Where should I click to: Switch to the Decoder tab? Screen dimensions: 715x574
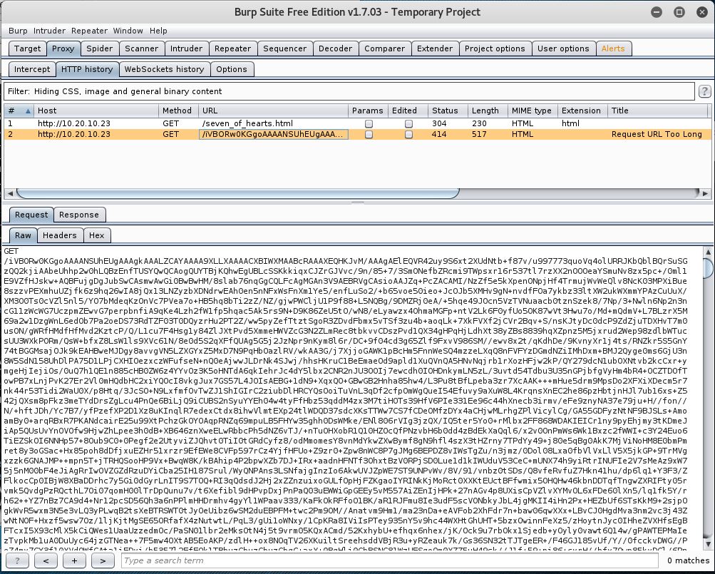coord(335,48)
